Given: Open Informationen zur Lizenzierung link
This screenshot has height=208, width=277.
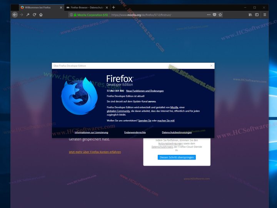Looking at the screenshot, I should (91, 132).
